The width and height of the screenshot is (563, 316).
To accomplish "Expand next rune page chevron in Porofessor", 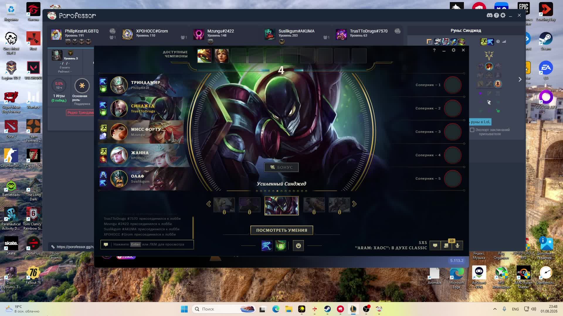I will tap(520, 79).
